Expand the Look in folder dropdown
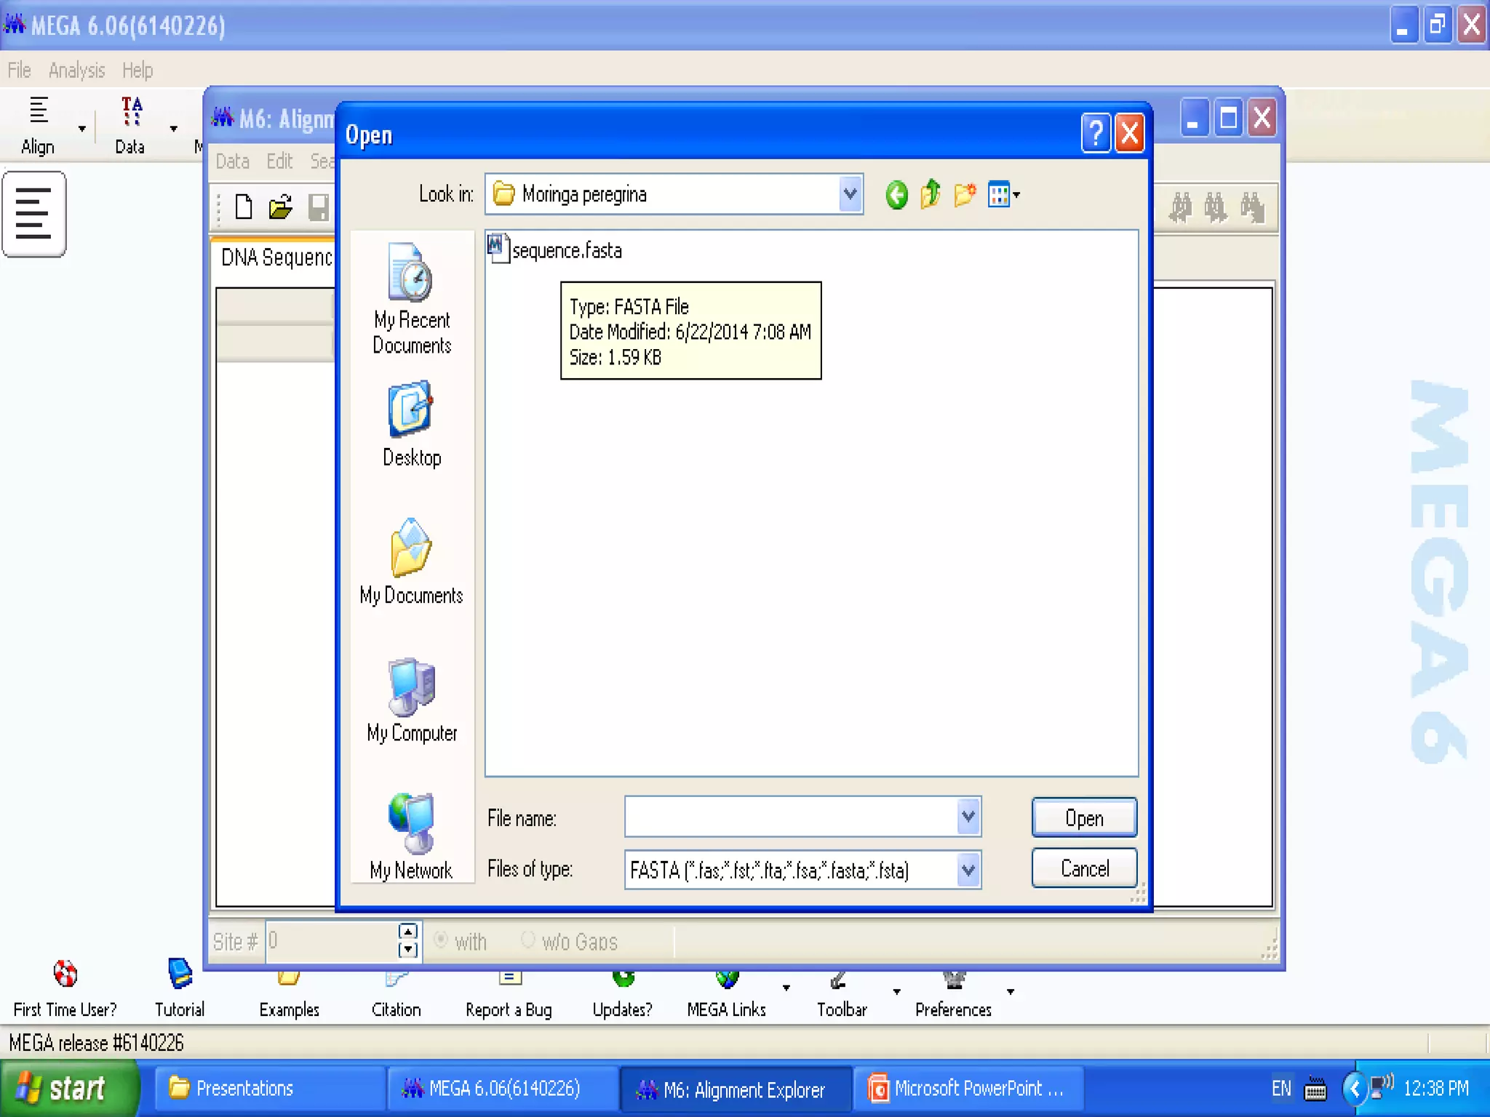This screenshot has height=1117, width=1490. [x=850, y=195]
